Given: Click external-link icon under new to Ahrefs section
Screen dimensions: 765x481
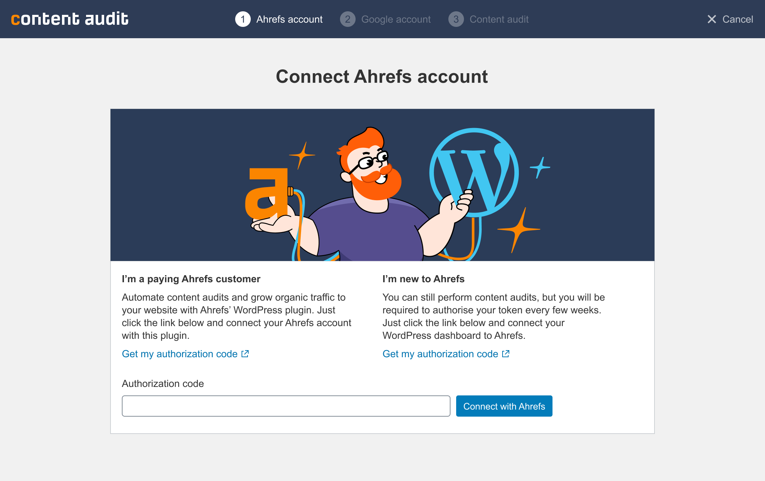Looking at the screenshot, I should pyautogui.click(x=506, y=354).
